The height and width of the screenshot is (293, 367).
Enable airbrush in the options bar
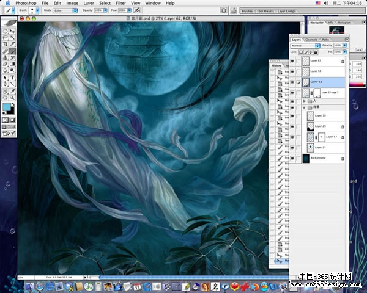pyautogui.click(x=136, y=10)
